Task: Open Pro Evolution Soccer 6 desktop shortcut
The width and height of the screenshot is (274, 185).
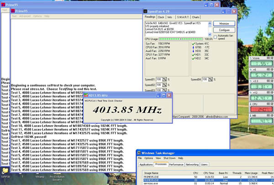Action: click(x=57, y=177)
